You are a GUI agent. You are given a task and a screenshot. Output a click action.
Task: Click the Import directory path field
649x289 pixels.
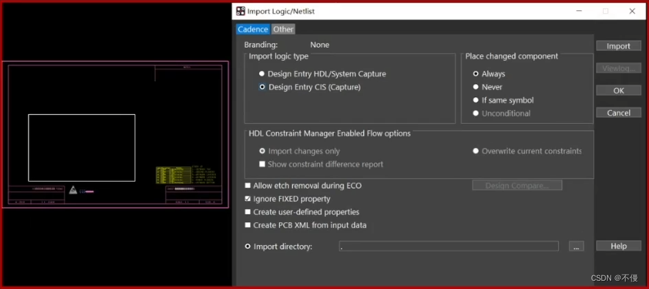coord(449,246)
